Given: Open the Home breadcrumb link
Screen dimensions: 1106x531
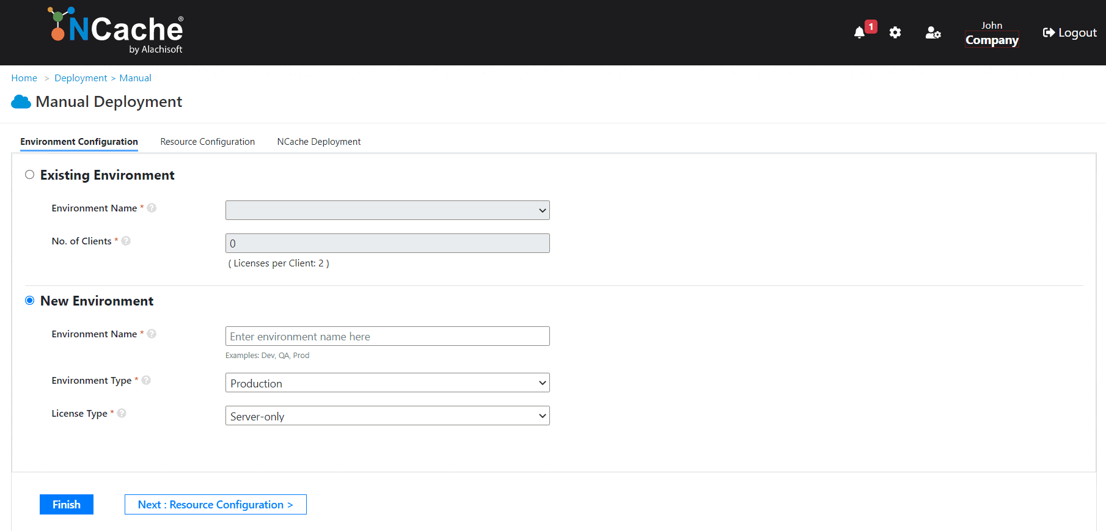Looking at the screenshot, I should click(x=24, y=78).
